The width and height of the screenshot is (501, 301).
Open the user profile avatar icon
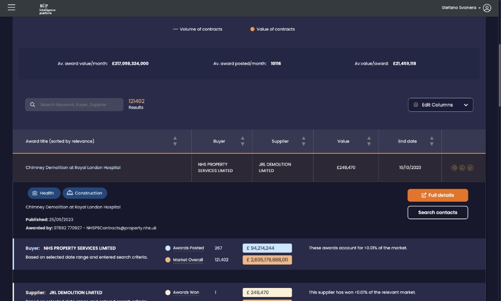pos(486,8)
